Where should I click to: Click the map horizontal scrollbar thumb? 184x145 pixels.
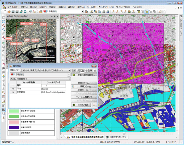[x=124, y=133]
